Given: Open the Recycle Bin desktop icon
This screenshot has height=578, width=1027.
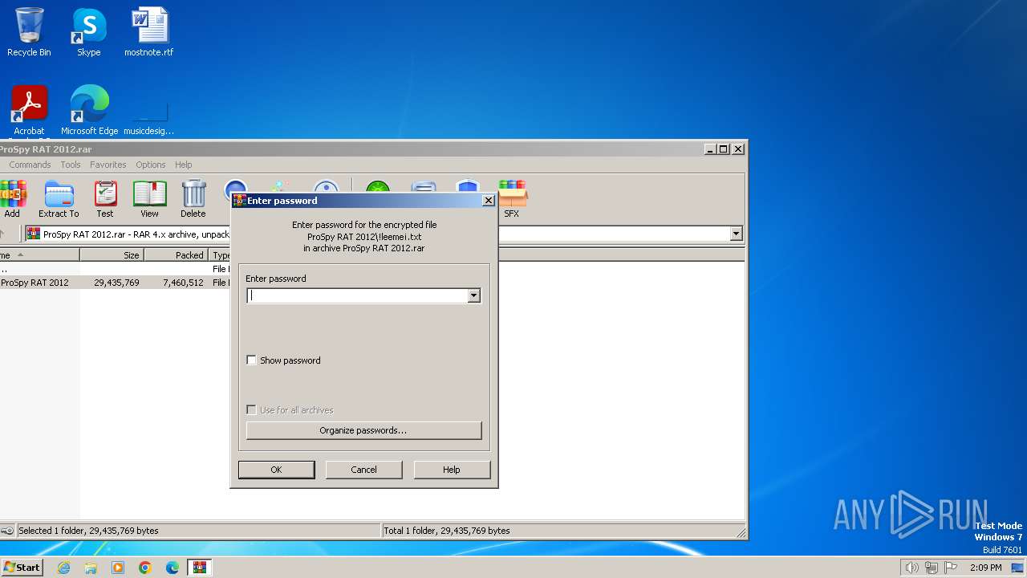Looking at the screenshot, I should coord(29,32).
